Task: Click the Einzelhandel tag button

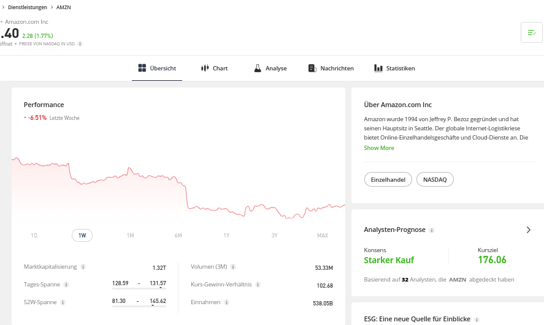Action: 388,179
